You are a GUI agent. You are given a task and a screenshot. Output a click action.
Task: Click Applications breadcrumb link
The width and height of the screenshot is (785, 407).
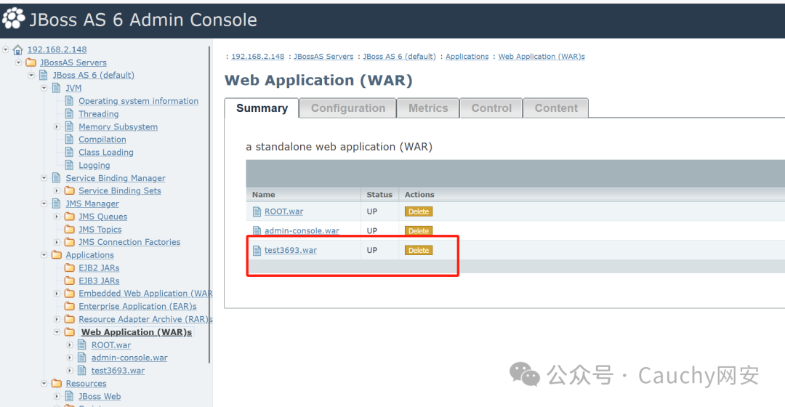(x=467, y=57)
